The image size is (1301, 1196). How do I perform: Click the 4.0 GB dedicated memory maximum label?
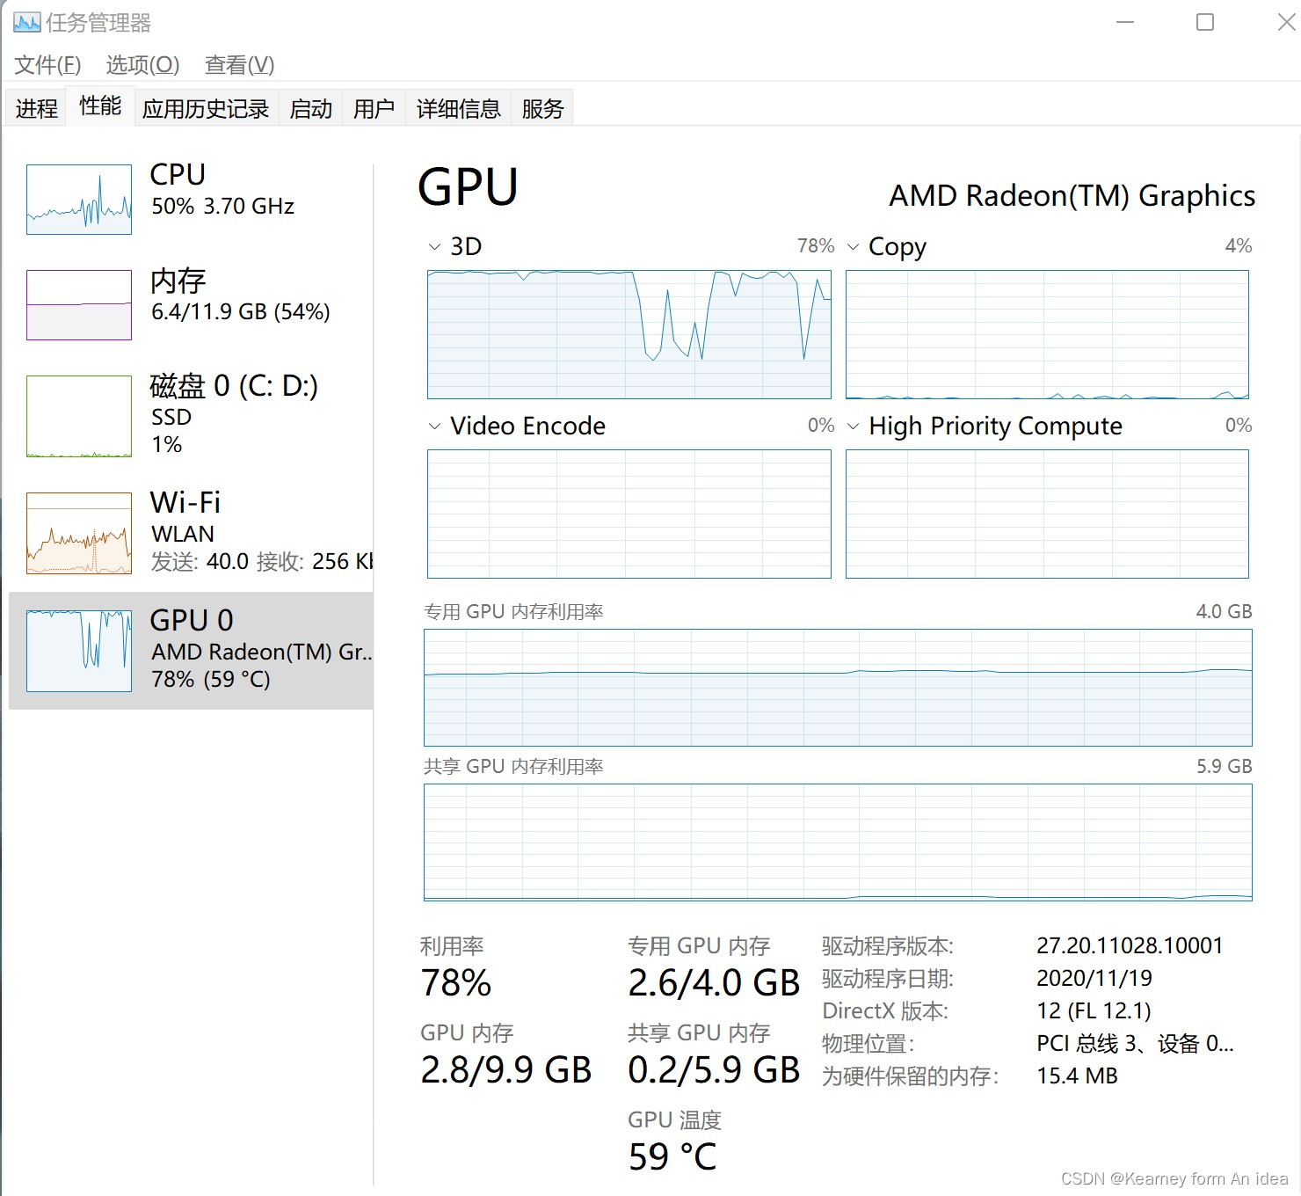pyautogui.click(x=1224, y=612)
